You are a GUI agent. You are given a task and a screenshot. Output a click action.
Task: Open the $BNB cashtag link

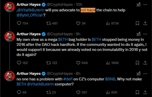(110, 79)
